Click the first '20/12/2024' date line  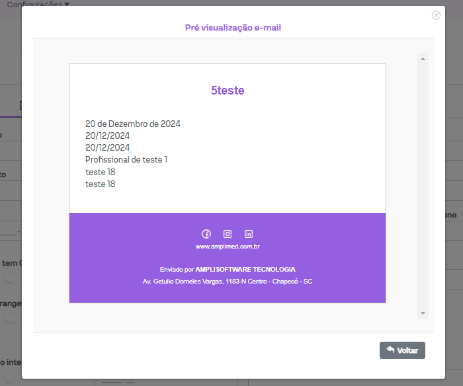[x=107, y=135]
